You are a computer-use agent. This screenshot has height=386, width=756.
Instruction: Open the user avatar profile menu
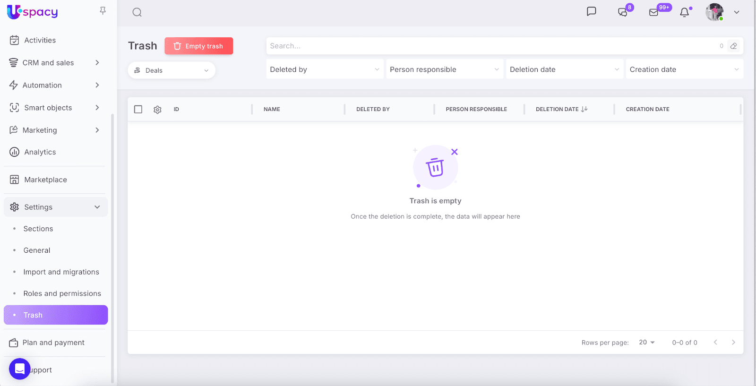coord(714,12)
